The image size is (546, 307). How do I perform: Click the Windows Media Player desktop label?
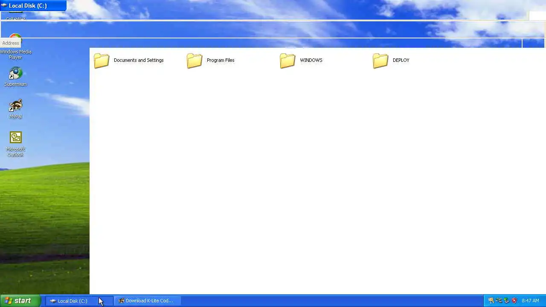tap(15, 55)
